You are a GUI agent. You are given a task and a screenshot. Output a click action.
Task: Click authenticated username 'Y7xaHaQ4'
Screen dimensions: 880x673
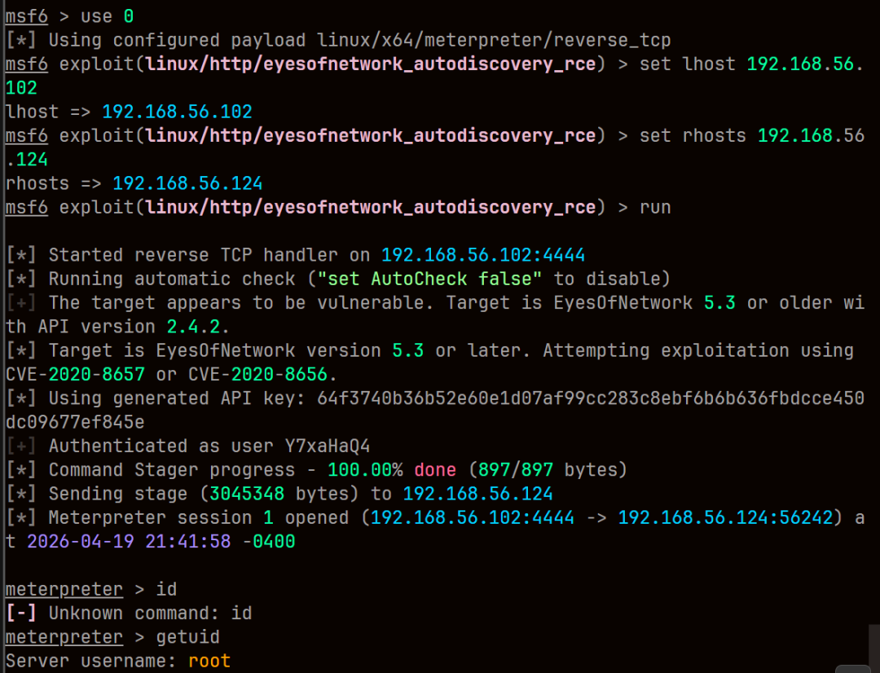(x=328, y=446)
